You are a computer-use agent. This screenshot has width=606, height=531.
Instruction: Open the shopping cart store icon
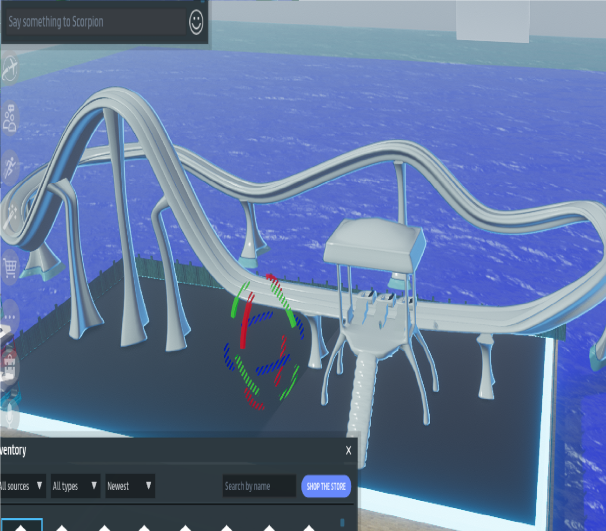(x=10, y=267)
